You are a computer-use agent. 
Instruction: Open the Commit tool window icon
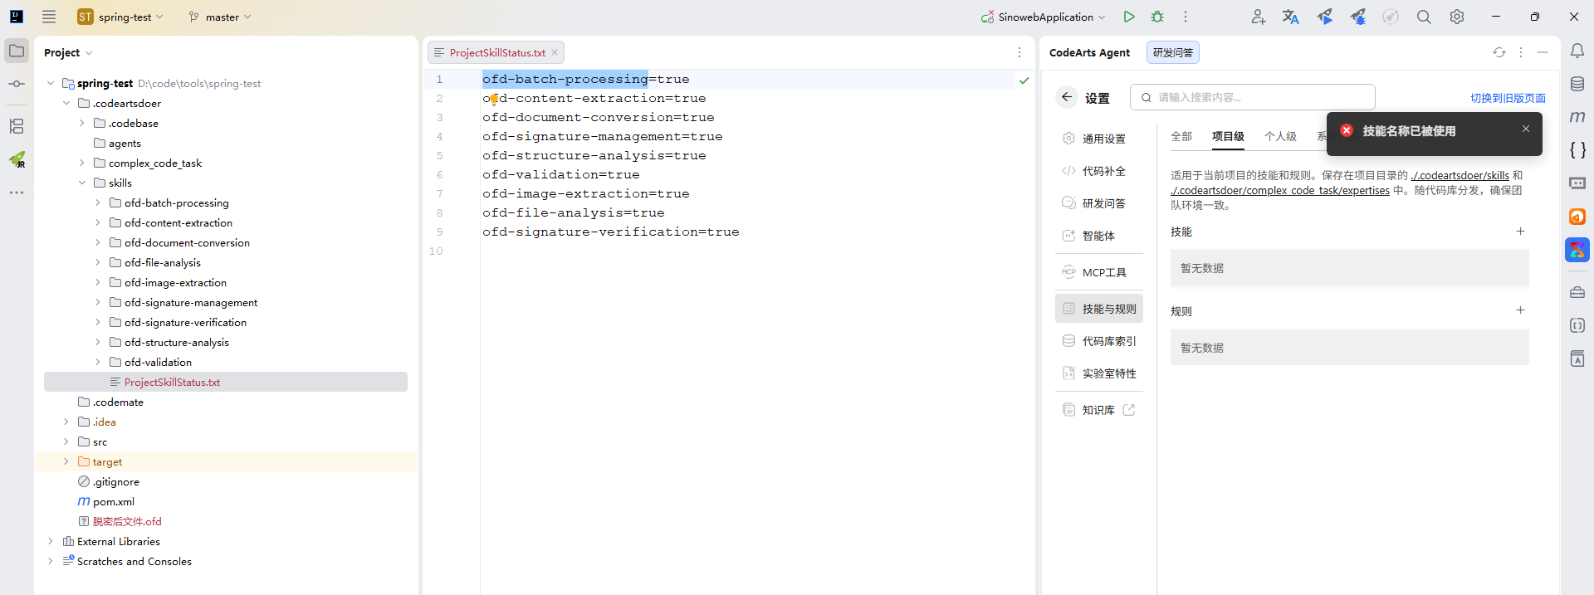click(x=17, y=84)
